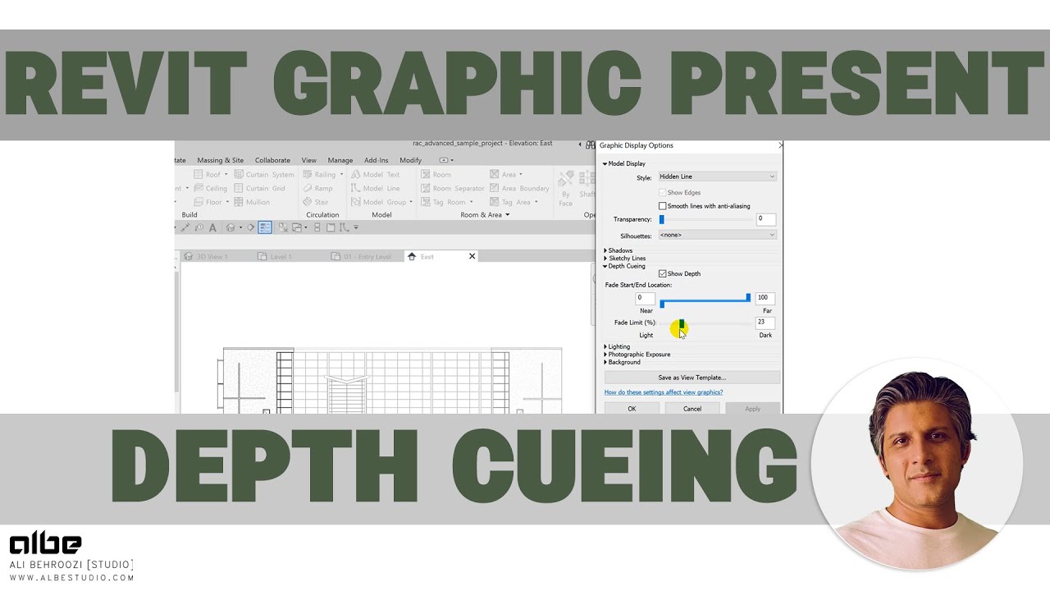Choose the Curtain Grid tool
Viewport: 1050px width, 591px height.
260,188
